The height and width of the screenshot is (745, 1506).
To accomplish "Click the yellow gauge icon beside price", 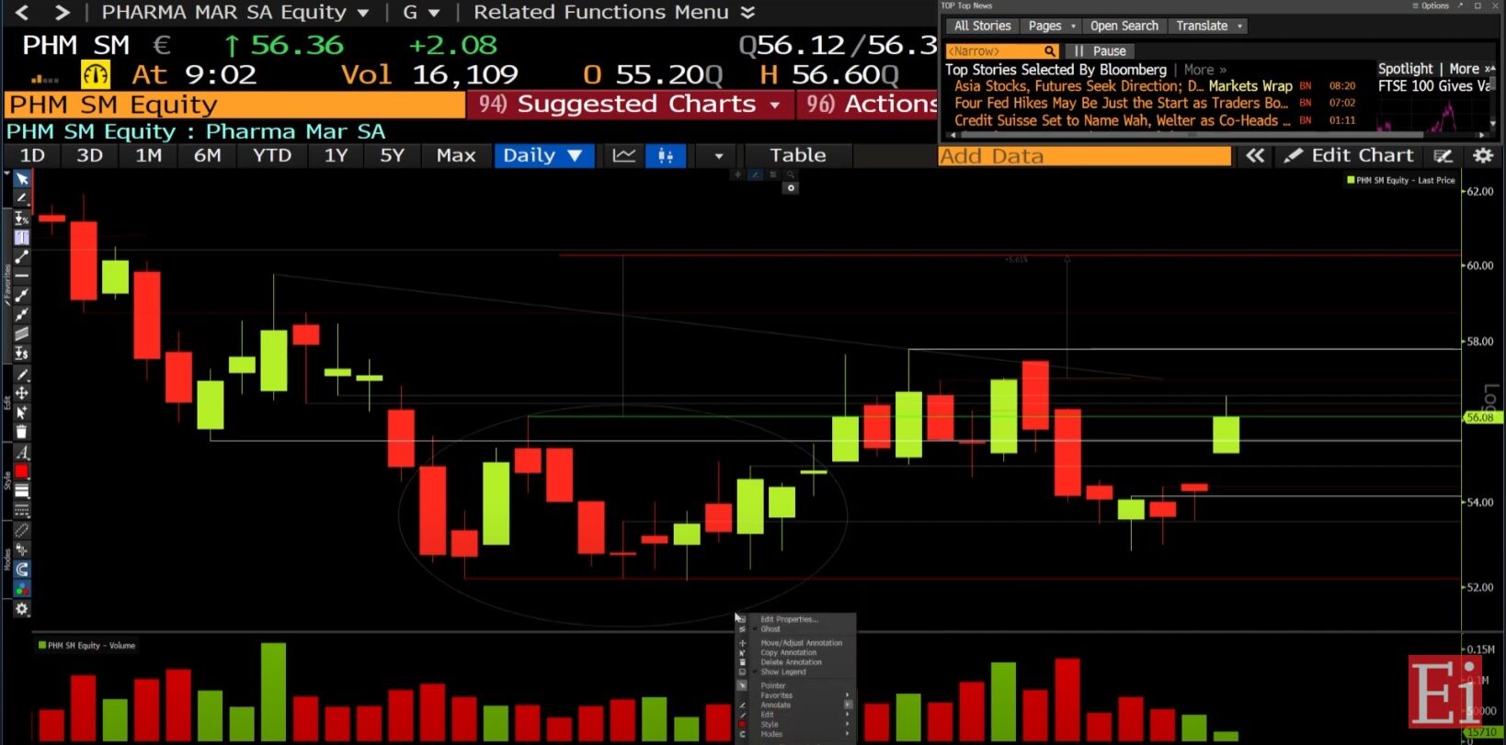I will tap(96, 74).
